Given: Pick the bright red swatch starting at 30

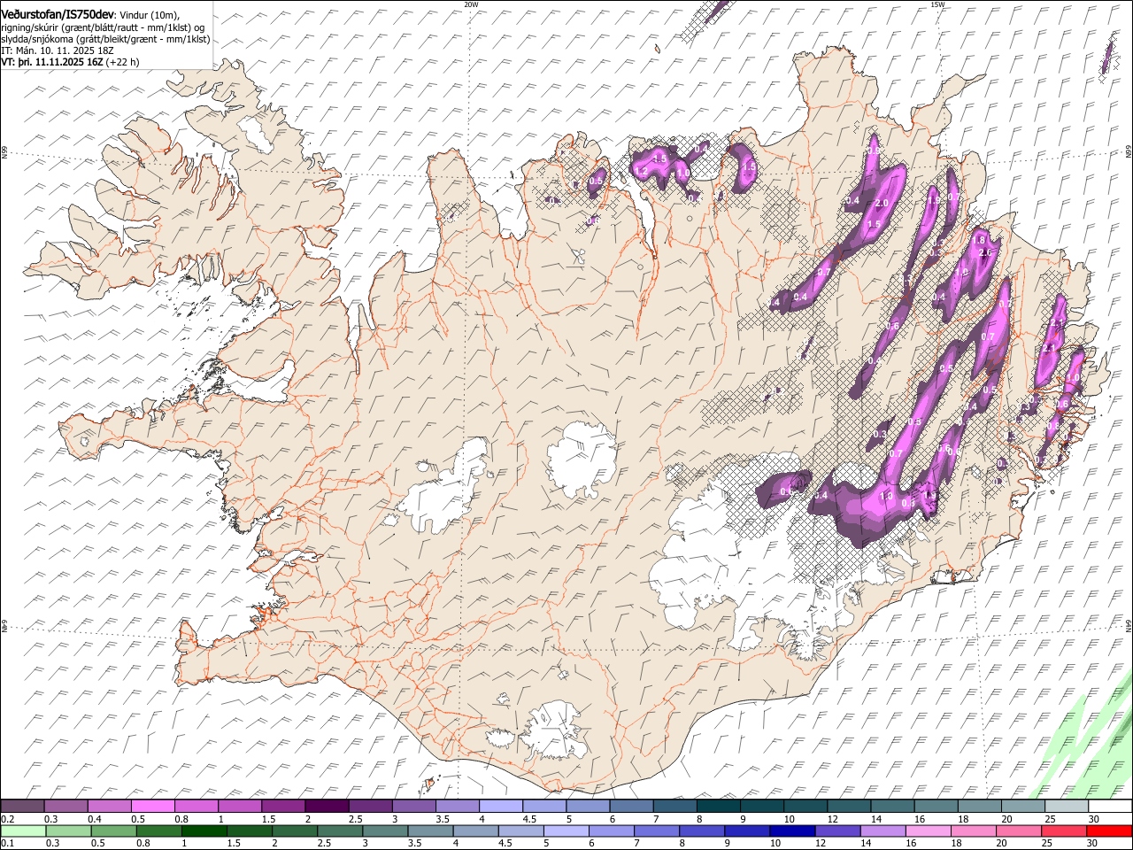Looking at the screenshot, I should tap(1108, 831).
